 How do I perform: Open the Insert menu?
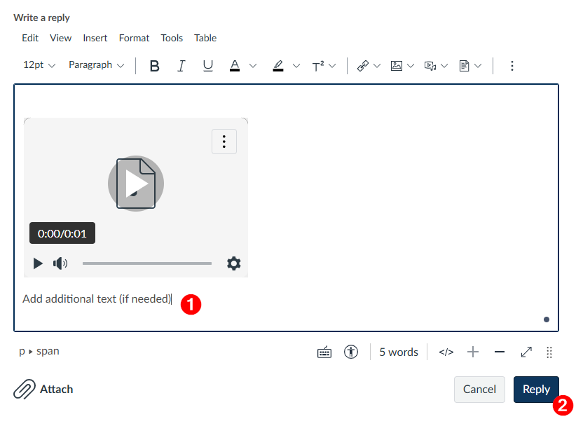tap(95, 38)
